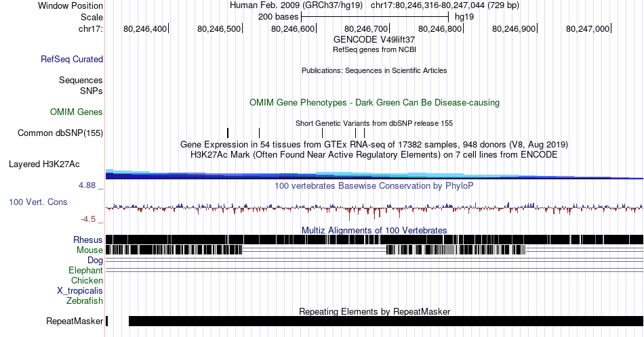The image size is (644, 337).
Task: Open the 100 Vert. Cons track label
Action: (x=38, y=202)
